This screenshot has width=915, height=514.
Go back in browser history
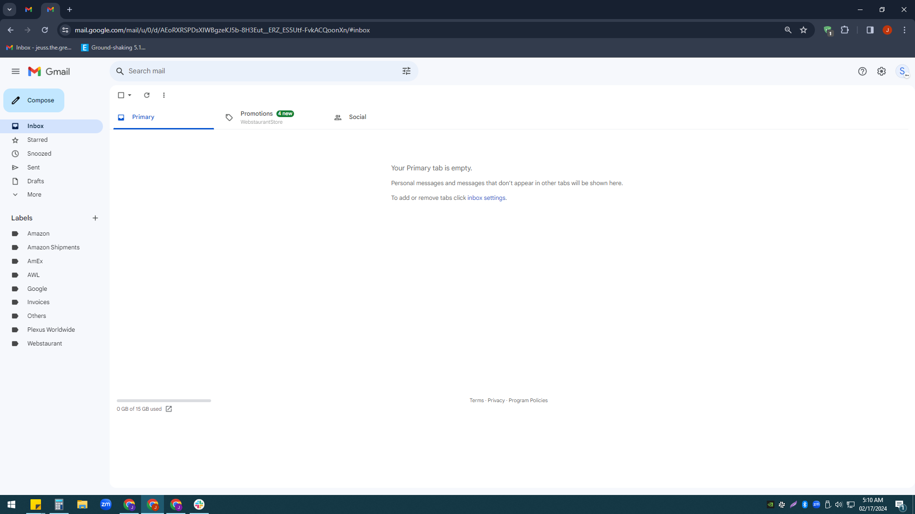click(10, 30)
